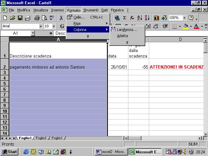This screenshot has width=208, height=156.
Task: Apply the yellow fill color bucket
Action: click(186, 26)
